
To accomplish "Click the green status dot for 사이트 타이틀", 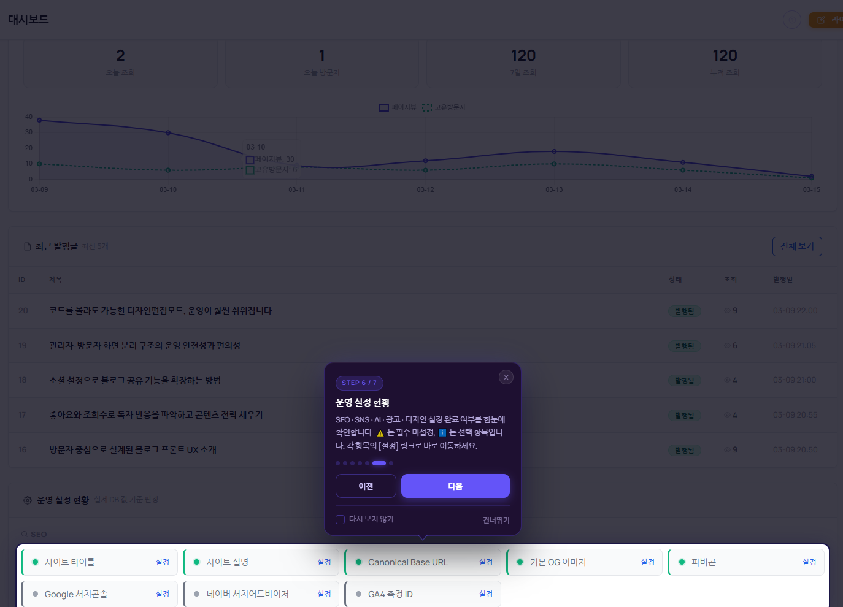I will (35, 562).
